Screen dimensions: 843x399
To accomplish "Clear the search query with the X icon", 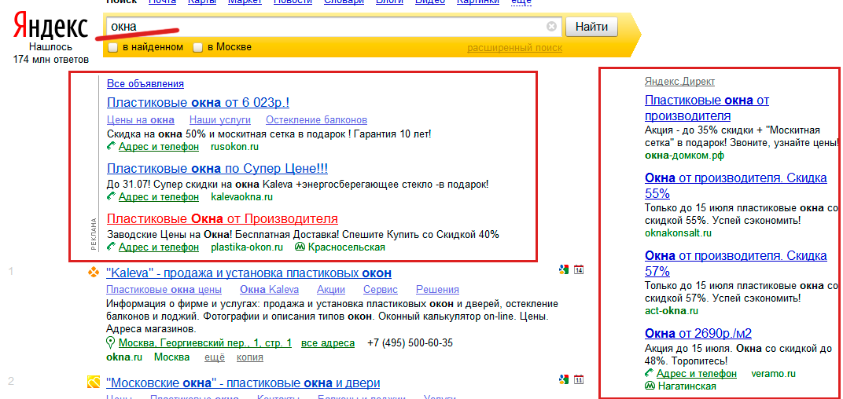I will [551, 27].
